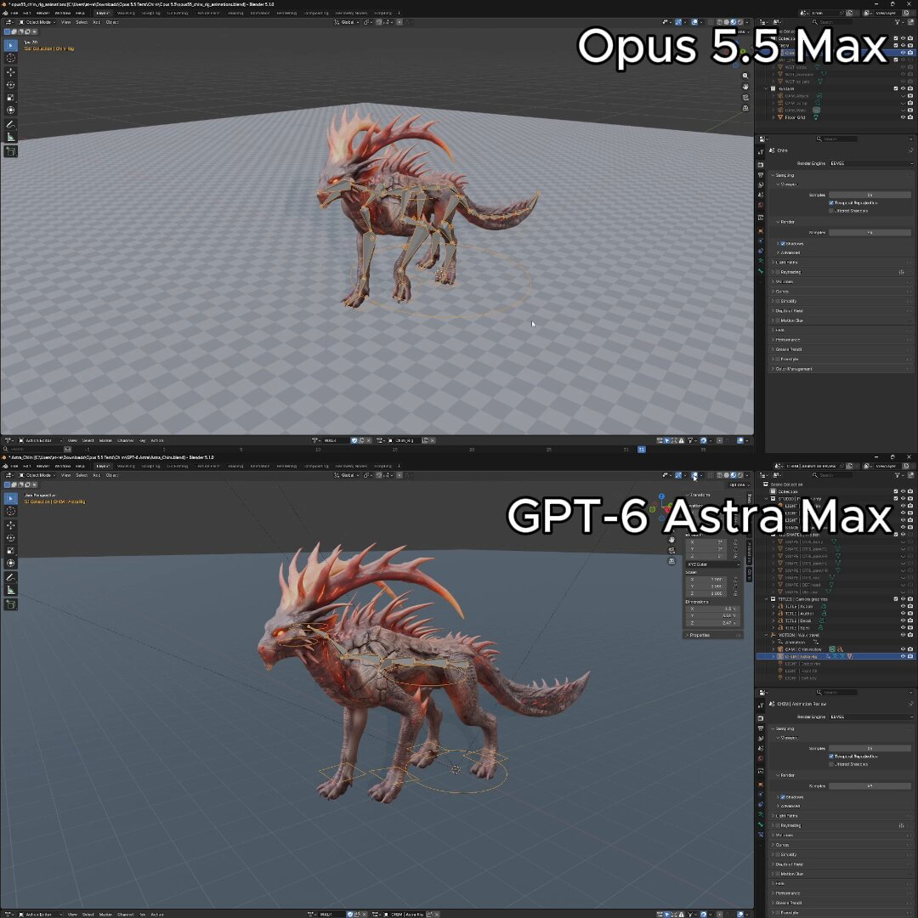
Task: Switch to Animation workspace tab in top window
Action: pyautogui.click(x=260, y=13)
